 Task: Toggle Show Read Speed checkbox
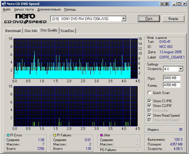coord(150,115)
